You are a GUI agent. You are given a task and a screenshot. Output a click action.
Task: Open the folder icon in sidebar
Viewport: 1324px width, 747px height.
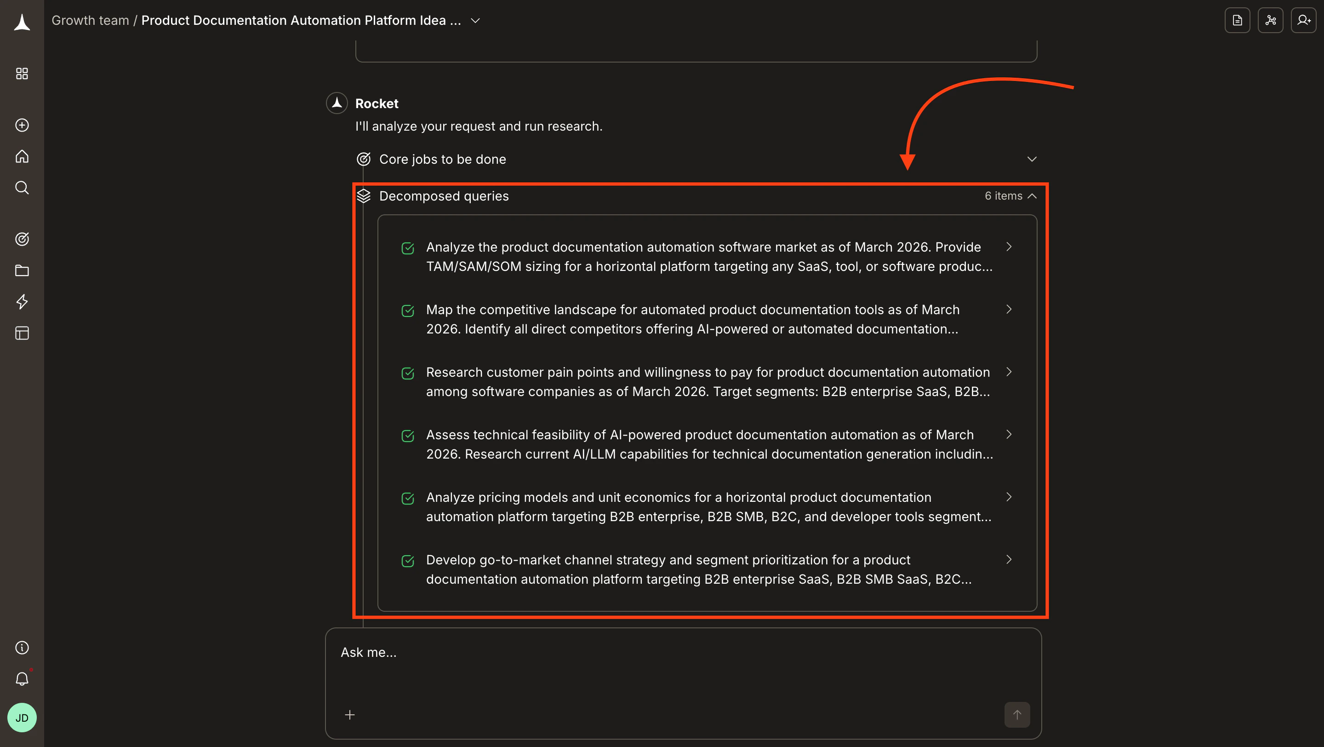point(22,270)
